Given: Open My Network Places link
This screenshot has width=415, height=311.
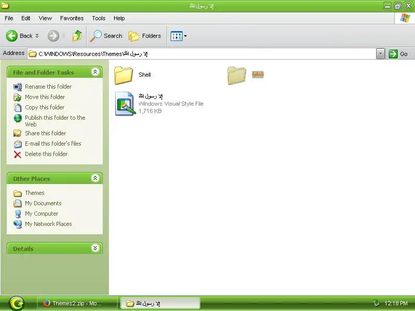Looking at the screenshot, I should 48,224.
